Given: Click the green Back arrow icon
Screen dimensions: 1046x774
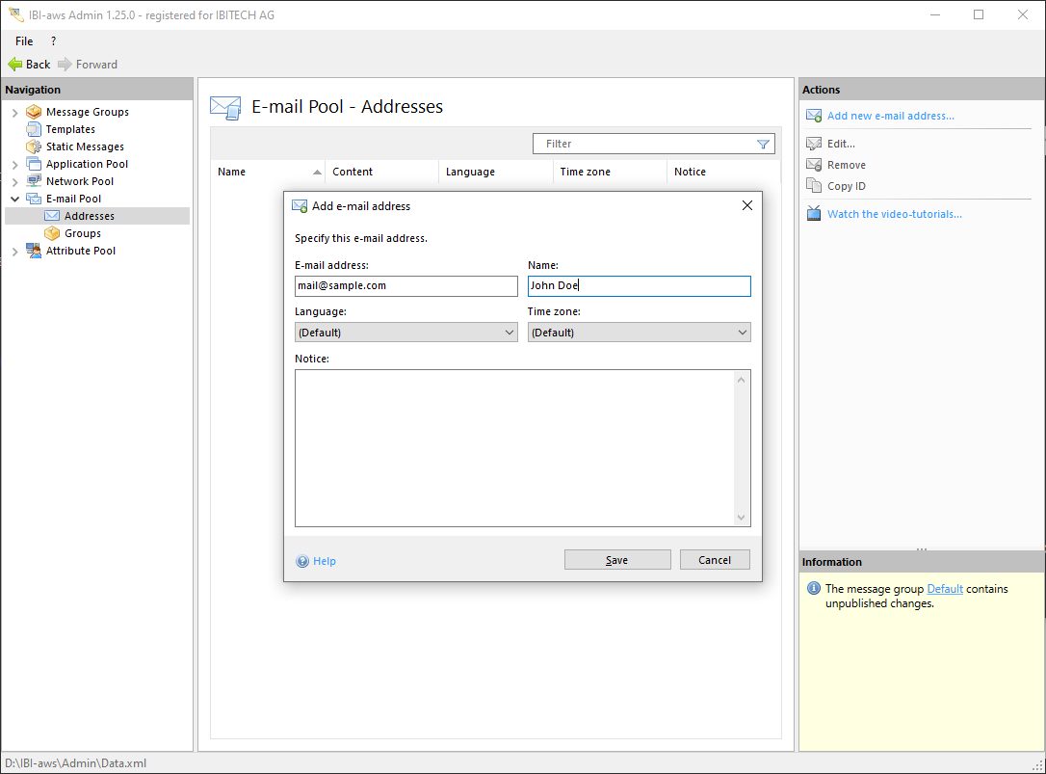Looking at the screenshot, I should click(14, 65).
